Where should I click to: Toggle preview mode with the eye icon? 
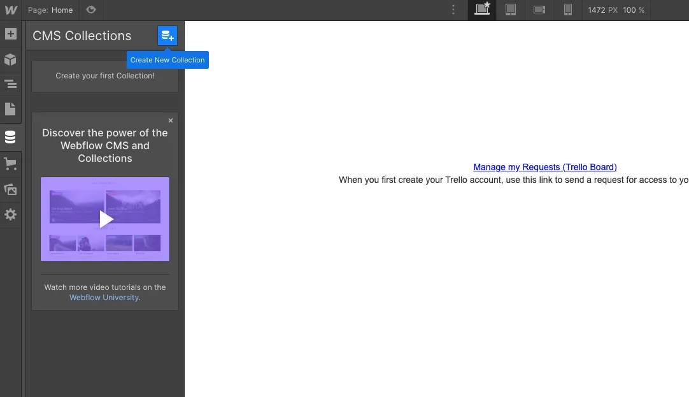click(x=91, y=10)
